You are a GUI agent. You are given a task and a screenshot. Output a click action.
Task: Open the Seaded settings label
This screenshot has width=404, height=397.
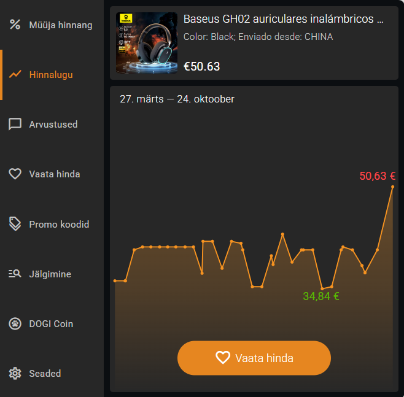tap(45, 373)
